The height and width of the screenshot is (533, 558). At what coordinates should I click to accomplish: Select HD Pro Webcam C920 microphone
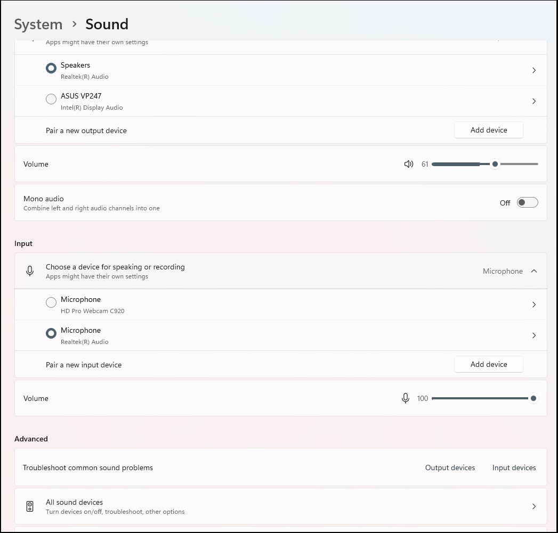[51, 302]
